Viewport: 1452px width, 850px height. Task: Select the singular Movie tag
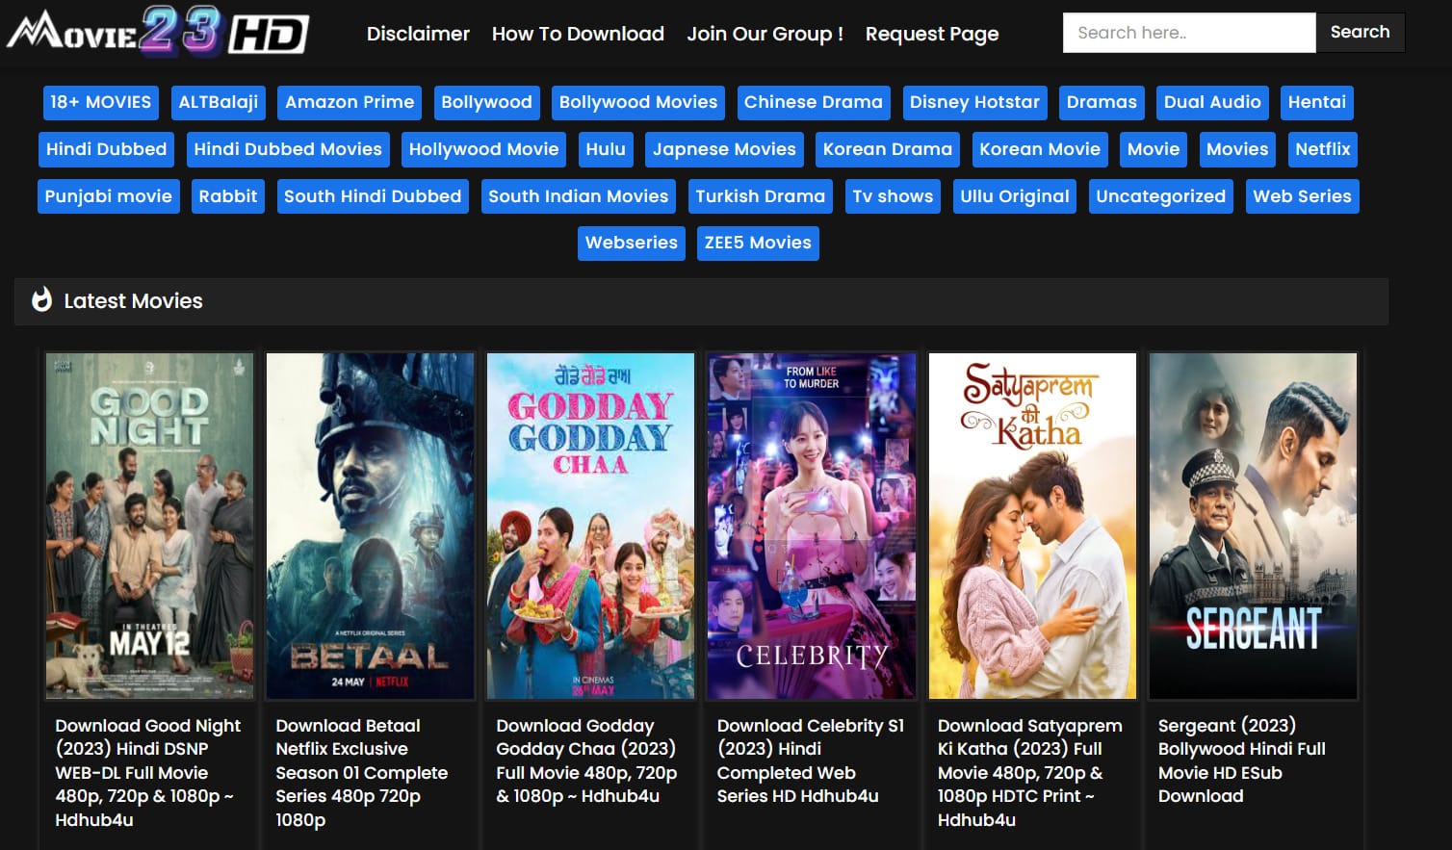(1154, 149)
